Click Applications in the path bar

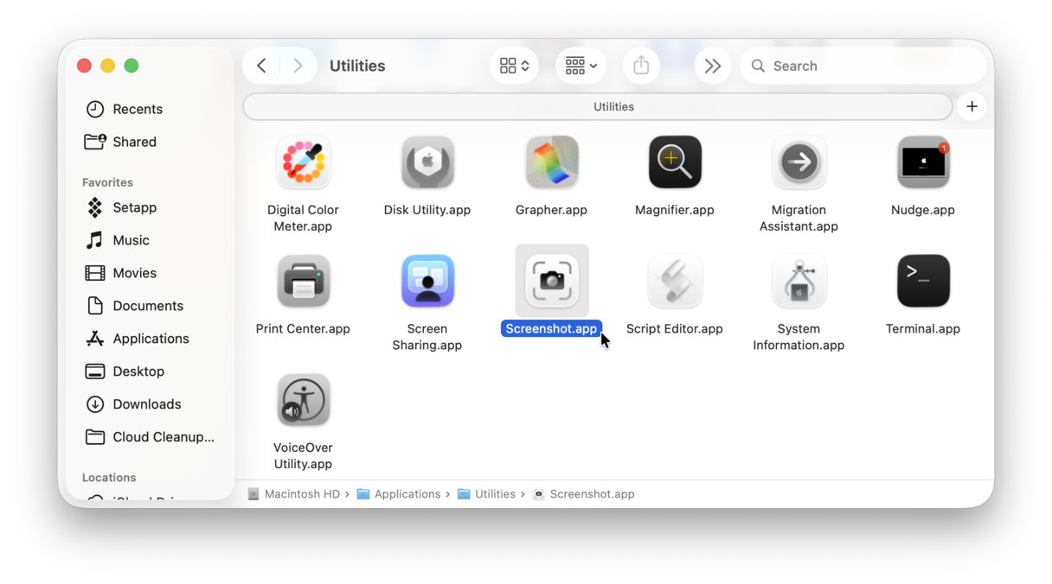click(x=398, y=494)
